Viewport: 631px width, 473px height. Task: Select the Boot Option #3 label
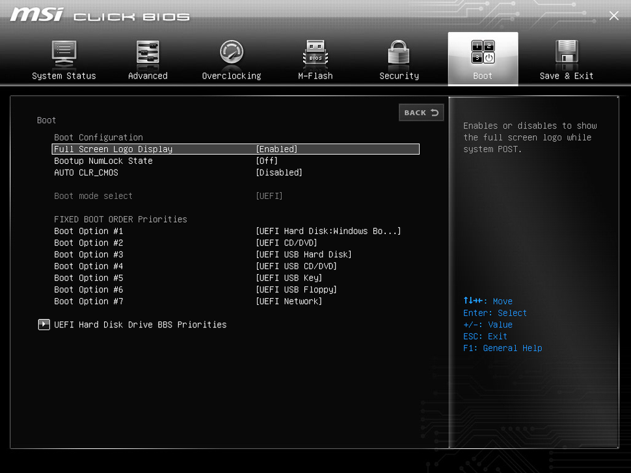(88, 255)
